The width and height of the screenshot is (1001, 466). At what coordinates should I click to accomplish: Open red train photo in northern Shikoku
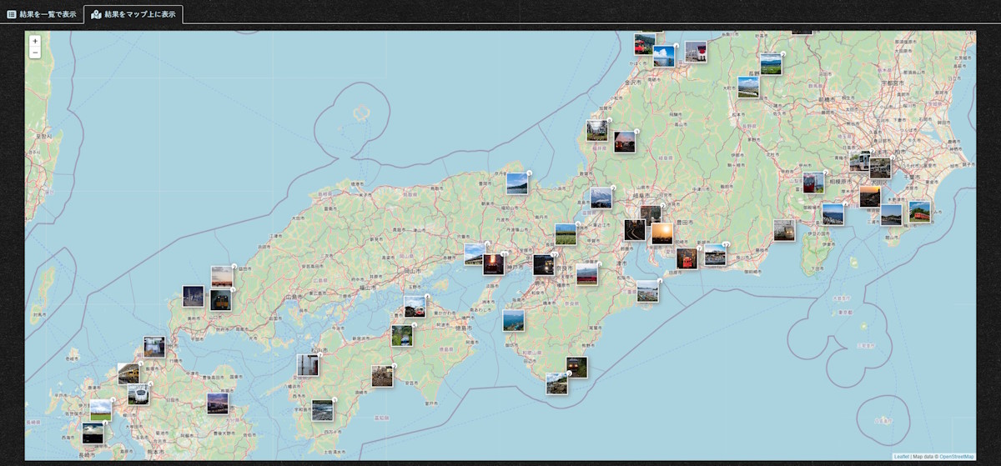(x=415, y=307)
